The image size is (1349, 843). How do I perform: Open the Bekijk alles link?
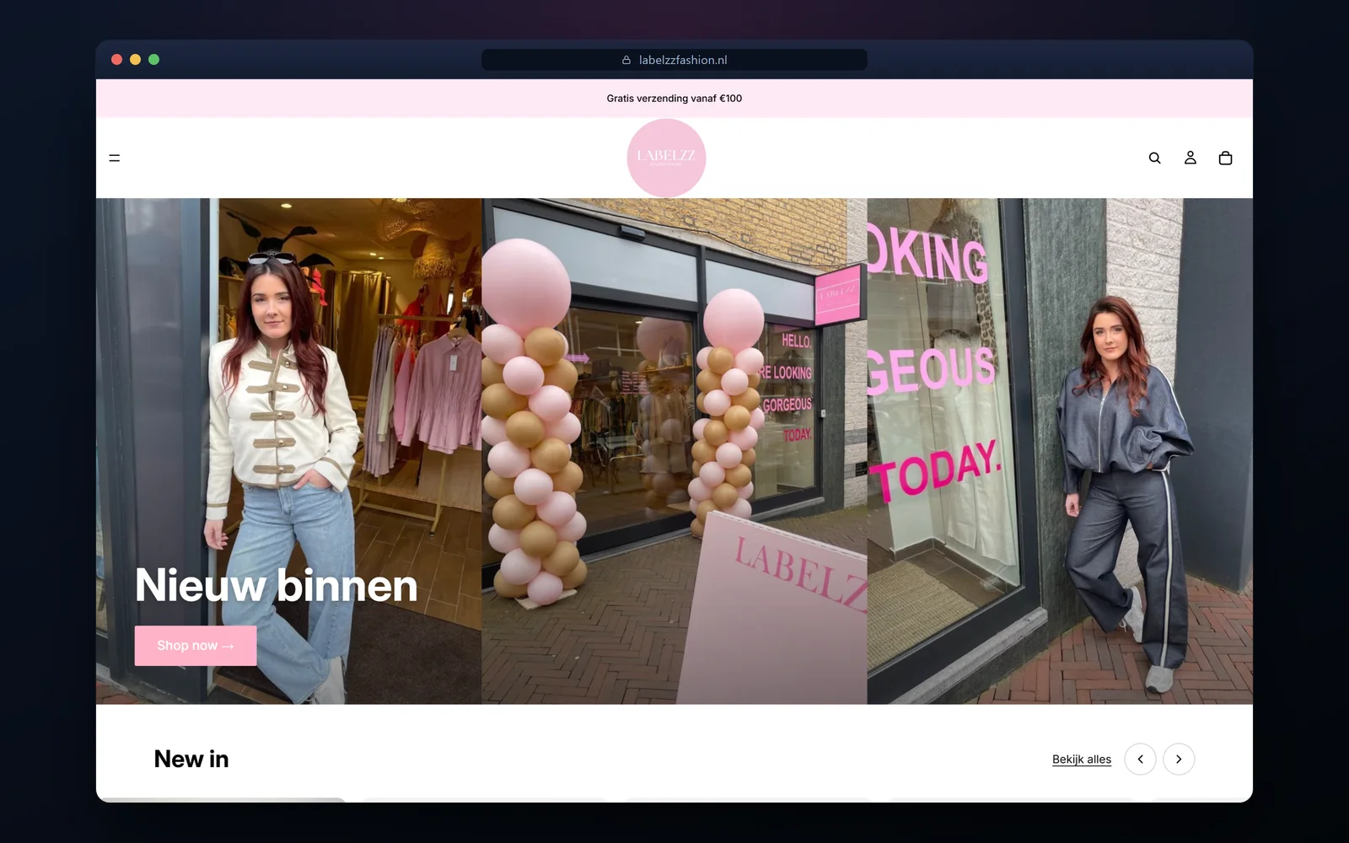click(1082, 760)
